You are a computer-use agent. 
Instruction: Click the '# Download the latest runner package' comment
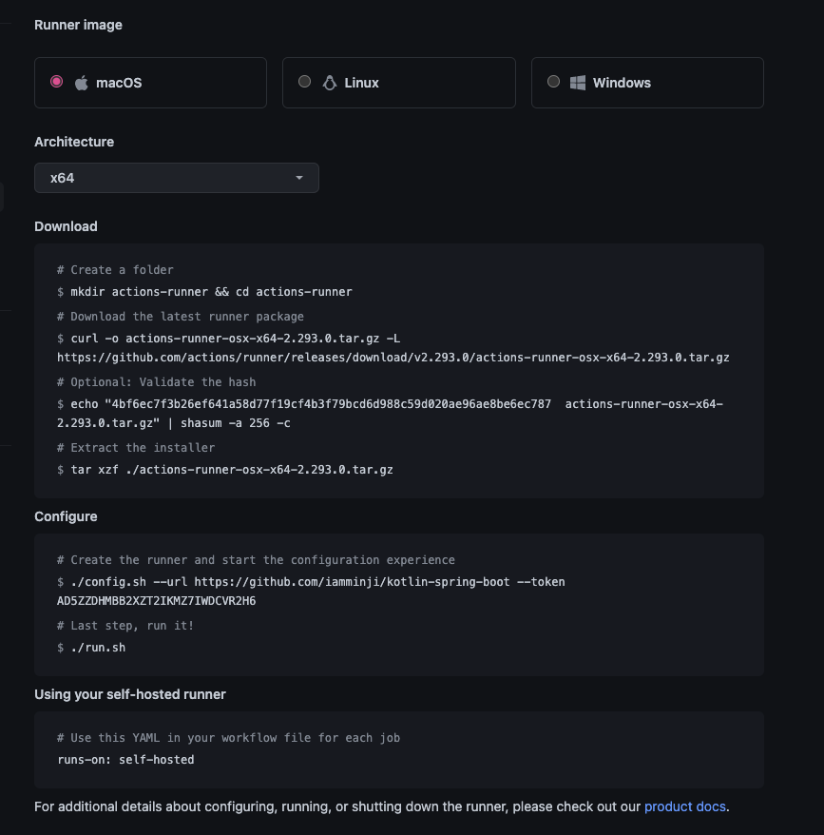181,317
